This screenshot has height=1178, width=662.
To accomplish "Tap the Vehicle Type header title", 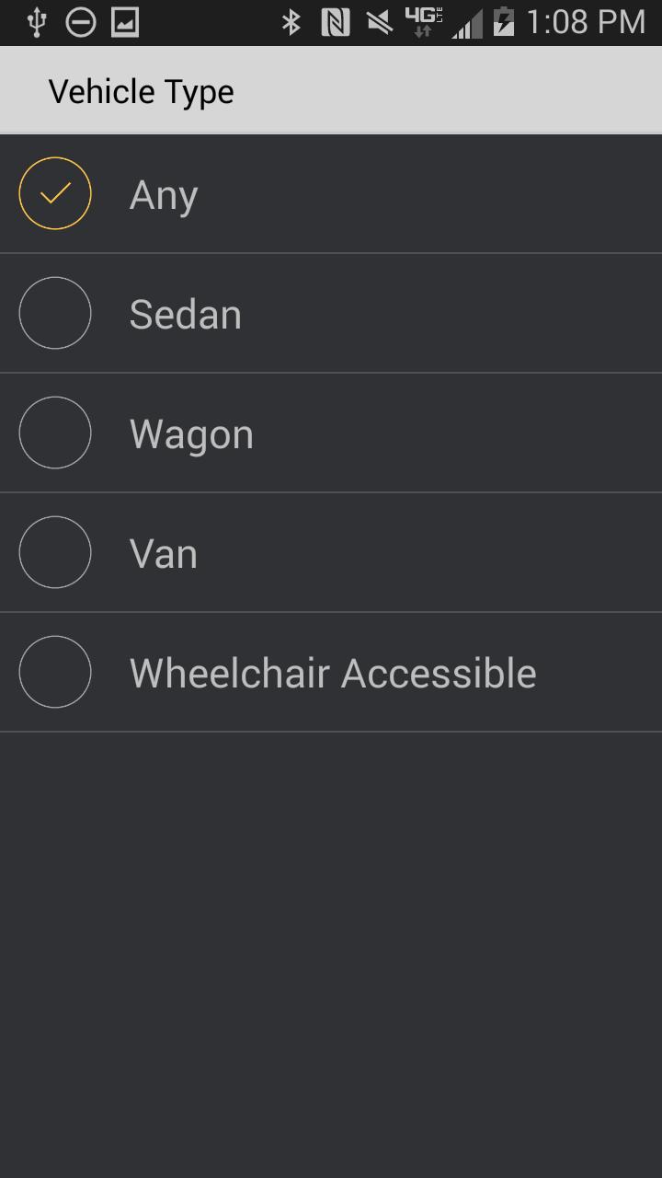I will (x=142, y=92).
